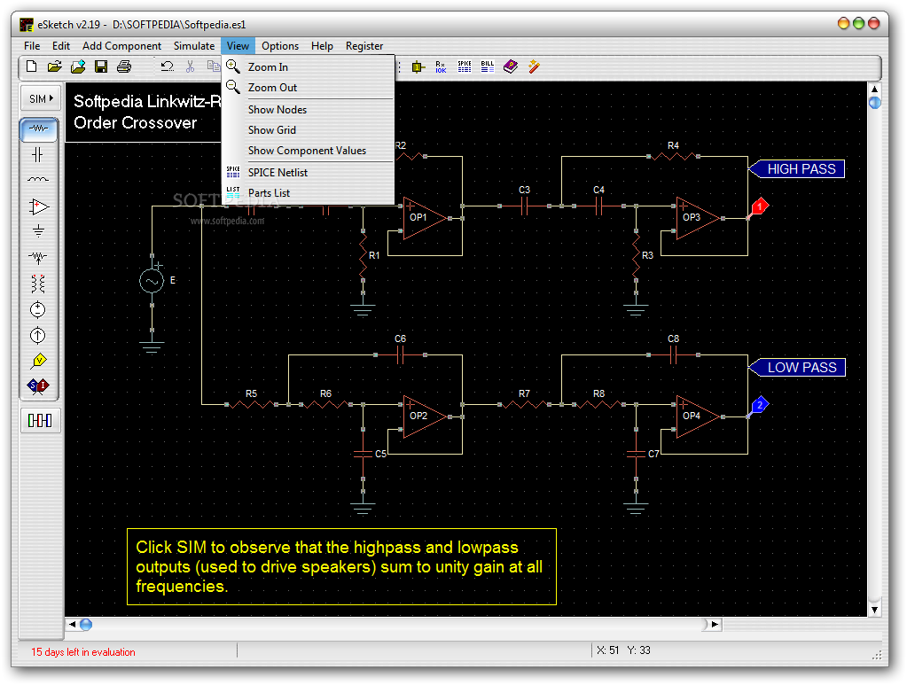The height and width of the screenshot is (685, 907).
Task: Click the HIGH PASS label on schematic
Action: (797, 168)
